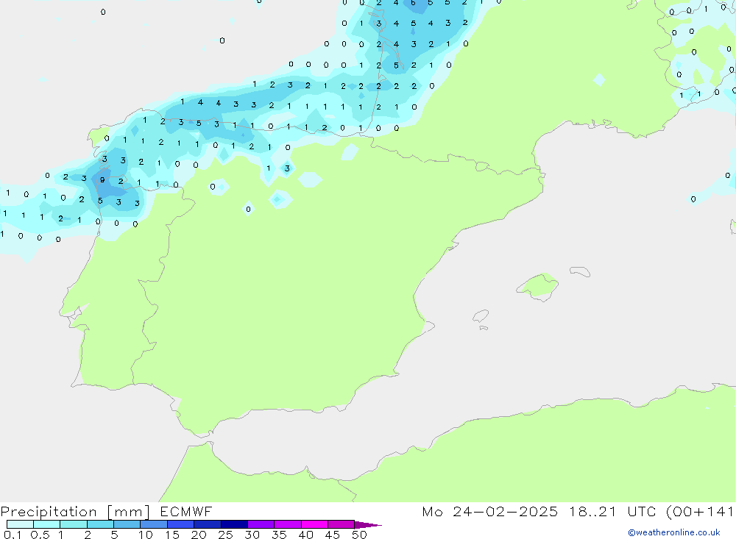The height and width of the screenshot is (539, 736).
Task: Select the 2–5 mm legend color swatch
Action: point(100,524)
